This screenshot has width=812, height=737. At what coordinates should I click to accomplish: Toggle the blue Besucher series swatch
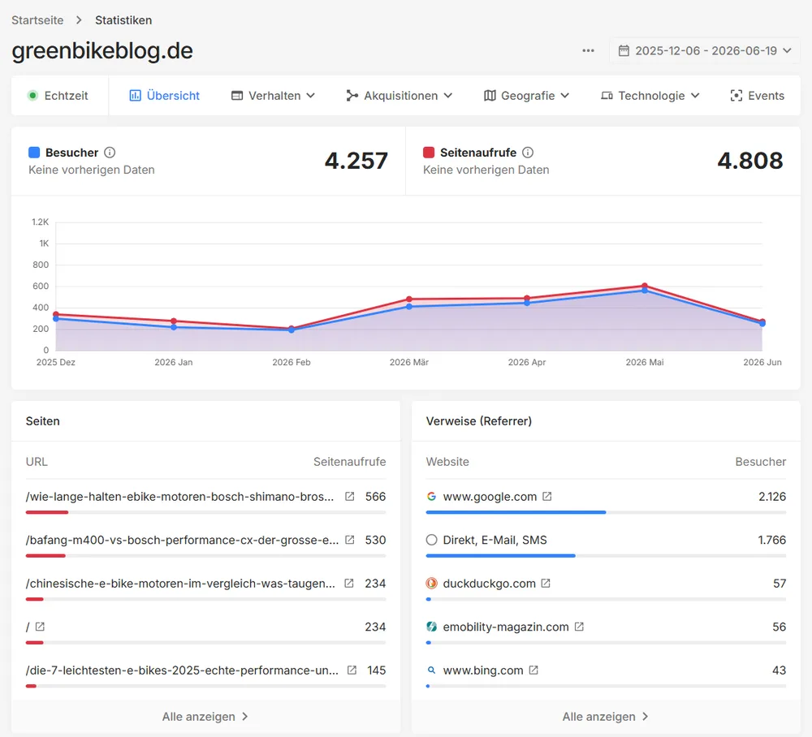34,153
